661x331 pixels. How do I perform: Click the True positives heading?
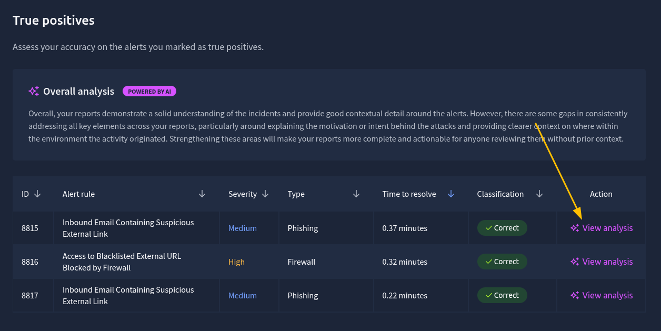coord(54,21)
